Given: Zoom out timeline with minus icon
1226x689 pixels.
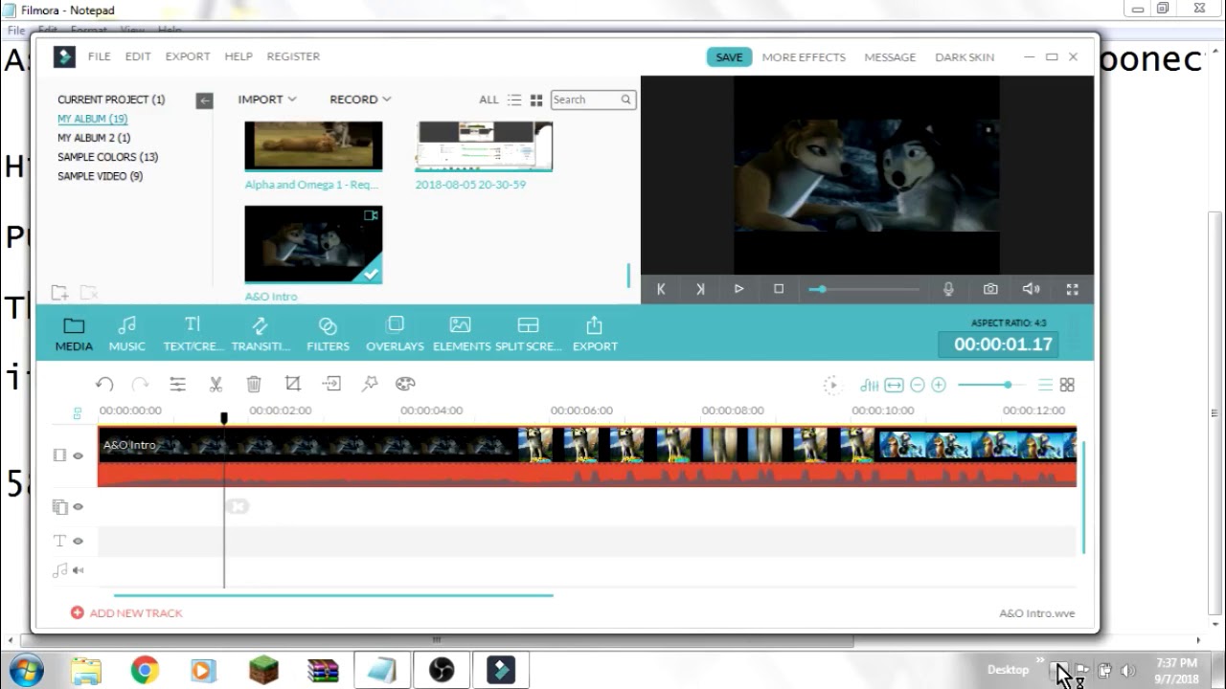Looking at the screenshot, I should pos(918,385).
